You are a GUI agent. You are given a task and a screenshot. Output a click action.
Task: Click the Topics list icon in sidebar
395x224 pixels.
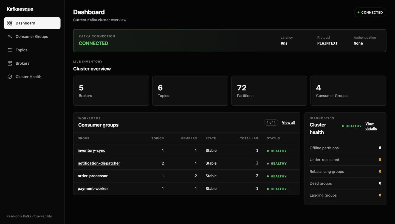[x=10, y=50]
